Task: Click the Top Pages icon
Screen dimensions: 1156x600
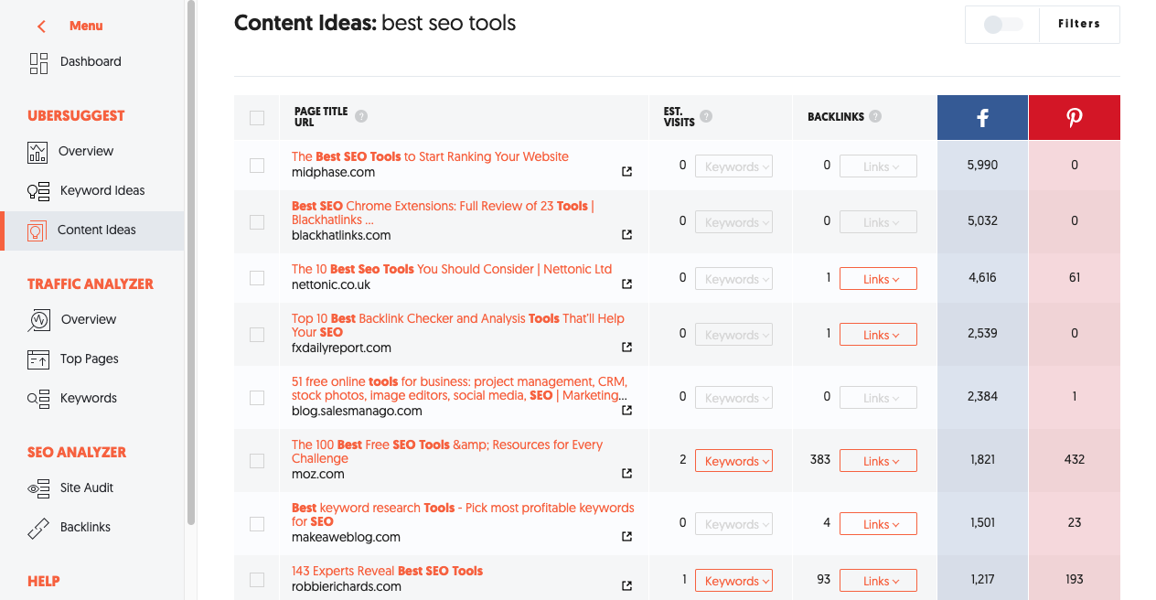Action: [x=38, y=359]
